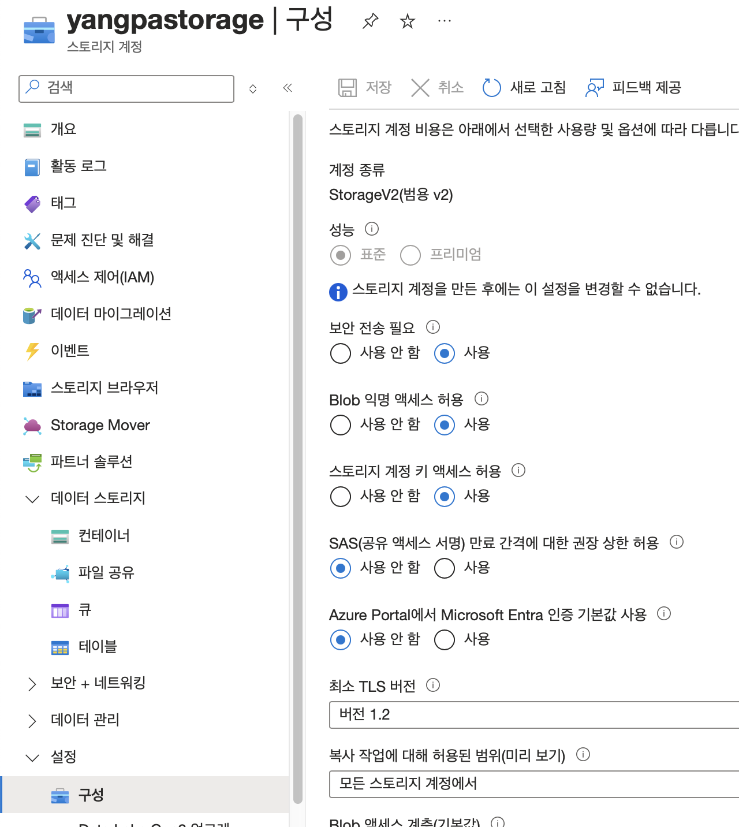This screenshot has width=739, height=827.
Task: Click the 개요 overview icon in sidebar
Action: pyautogui.click(x=32, y=129)
